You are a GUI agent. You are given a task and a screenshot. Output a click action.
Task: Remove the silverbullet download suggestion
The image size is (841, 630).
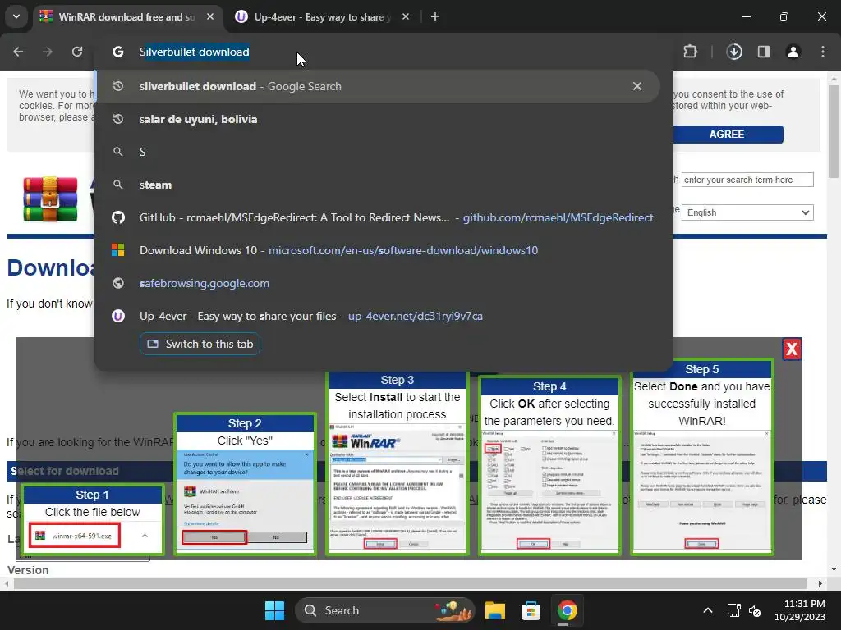pyautogui.click(x=637, y=86)
